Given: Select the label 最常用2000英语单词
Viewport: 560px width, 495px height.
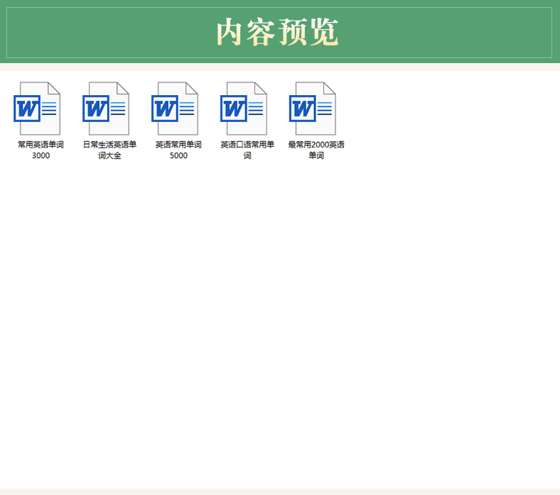Looking at the screenshot, I should coord(316,150).
